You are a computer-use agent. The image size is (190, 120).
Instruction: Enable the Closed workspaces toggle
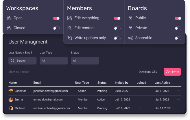click(56, 28)
